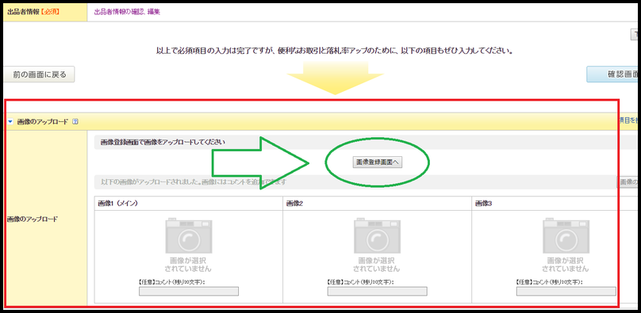Screen dimensions: 641x313
Task: Click the 画像1（メイン） heading
Action: coord(117,203)
